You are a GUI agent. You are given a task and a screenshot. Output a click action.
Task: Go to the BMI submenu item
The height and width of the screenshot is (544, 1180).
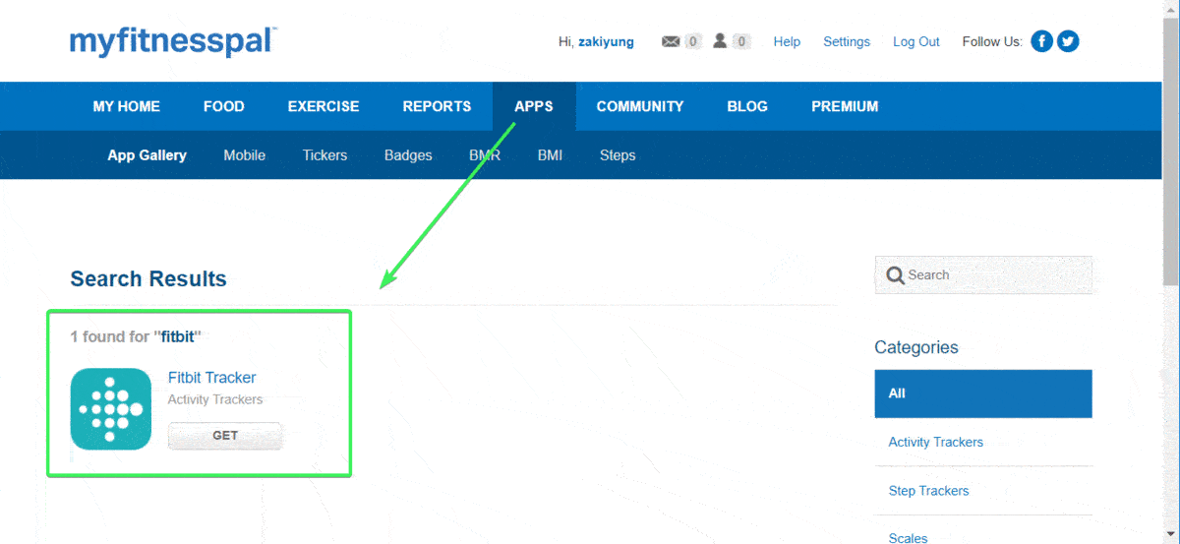point(550,155)
